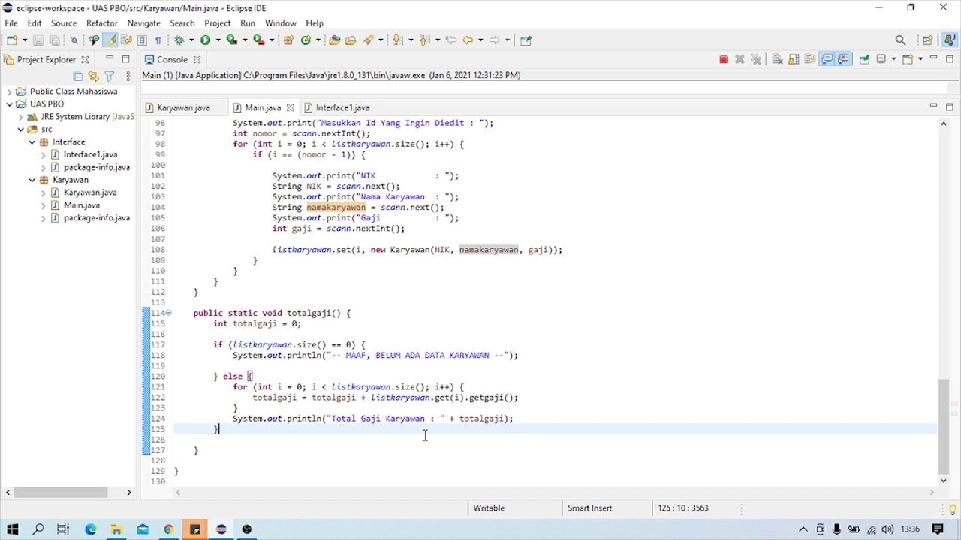Click the Open Type icon in toolbar
This screenshot has height=540, width=961.
point(334,40)
